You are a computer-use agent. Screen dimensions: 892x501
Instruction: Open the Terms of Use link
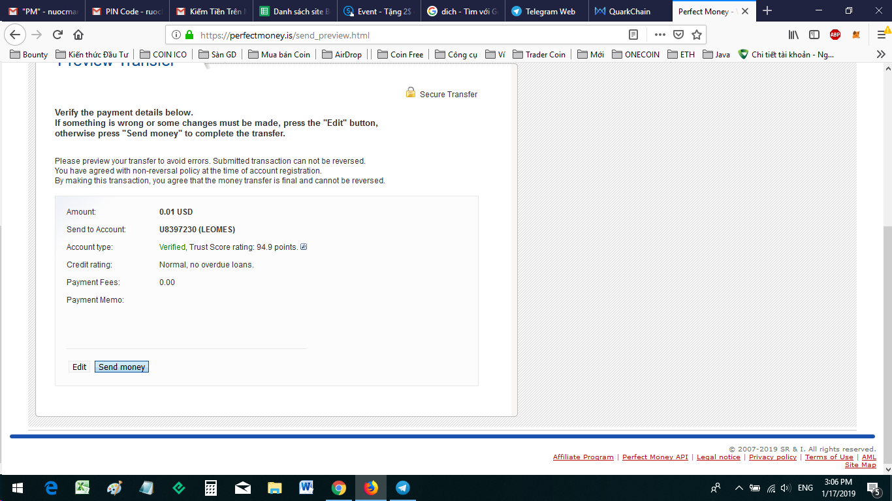click(x=829, y=457)
